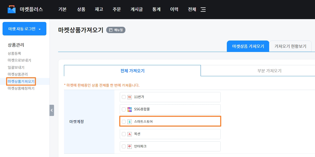Click the 11번가 market logo icon

click(129, 97)
